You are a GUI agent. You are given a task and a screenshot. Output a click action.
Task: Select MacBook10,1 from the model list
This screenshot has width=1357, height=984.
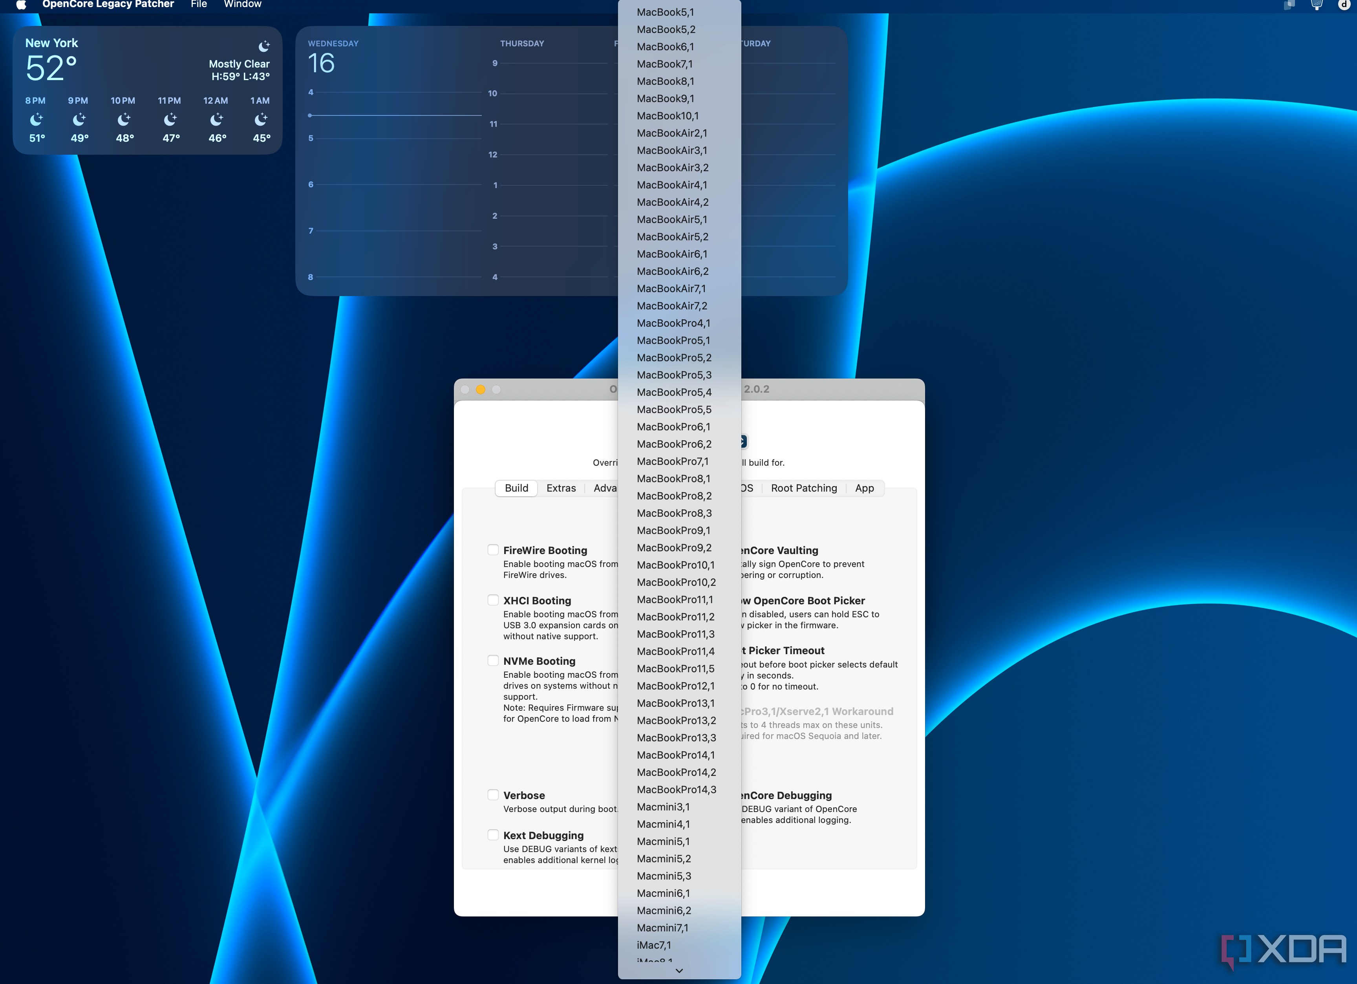point(679,116)
